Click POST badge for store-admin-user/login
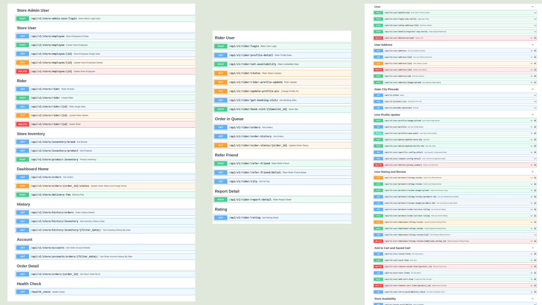Image resolution: width=542 pixels, height=305 pixels. 23,19
